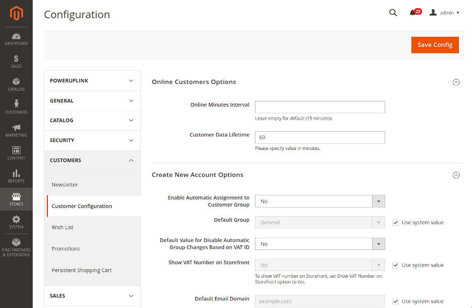This screenshot has height=308, width=472.
Task: Open the notifications bell with 23 badge
Action: coord(415,12)
